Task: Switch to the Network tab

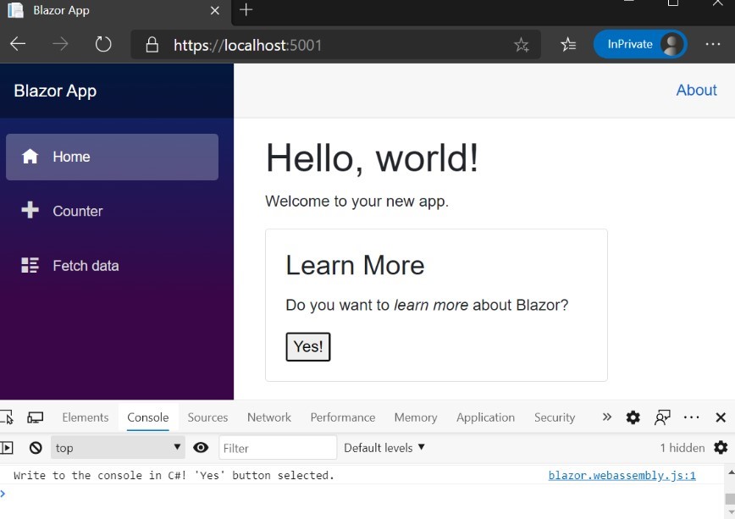Action: tap(269, 417)
